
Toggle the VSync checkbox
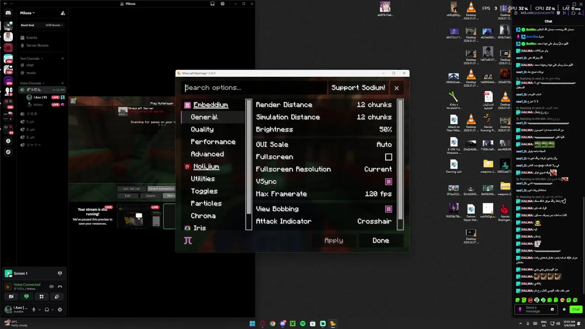388,181
